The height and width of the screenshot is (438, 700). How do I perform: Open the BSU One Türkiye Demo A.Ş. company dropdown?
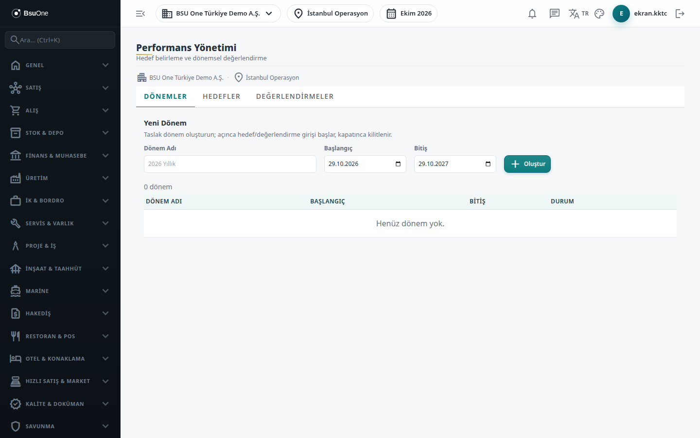(218, 14)
